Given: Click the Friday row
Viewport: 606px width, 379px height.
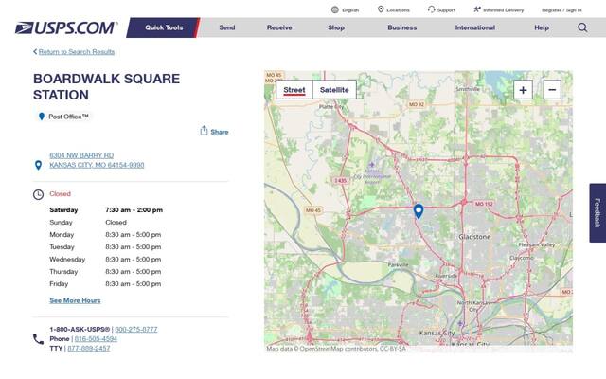Looking at the screenshot, I should pyautogui.click(x=106, y=284).
